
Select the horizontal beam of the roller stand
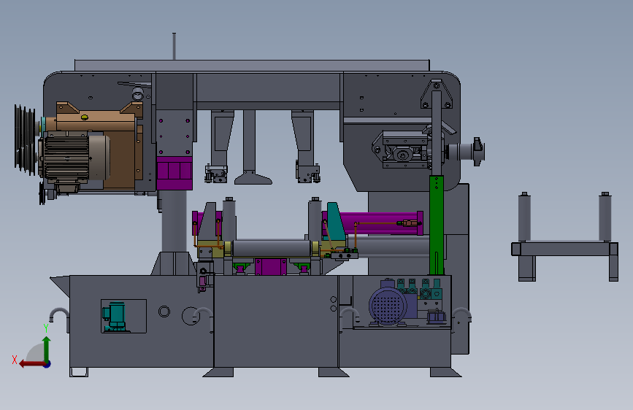tap(564, 249)
